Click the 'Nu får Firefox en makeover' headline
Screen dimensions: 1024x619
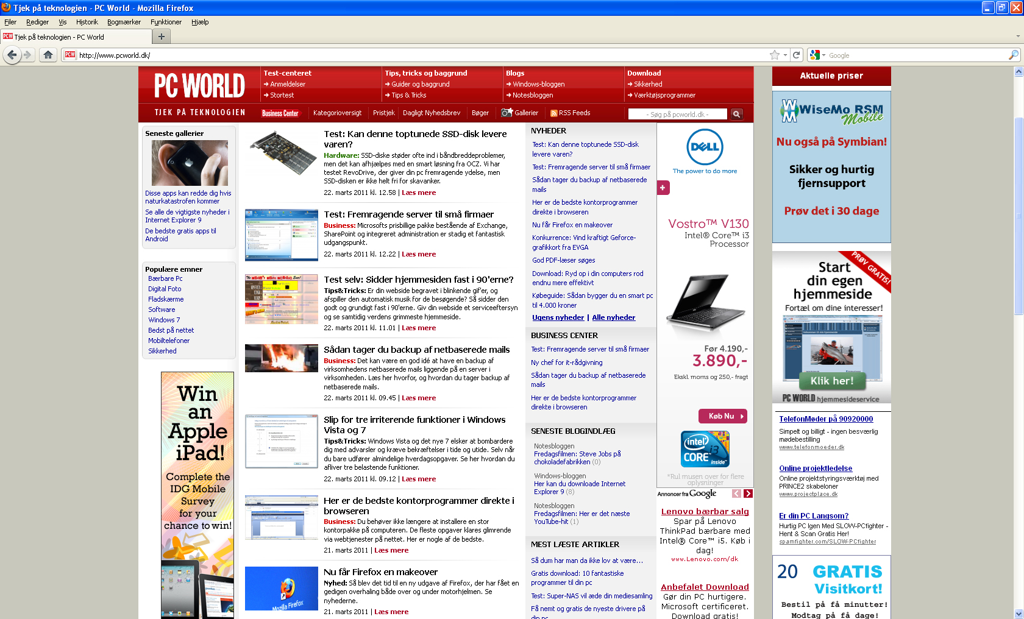click(380, 572)
